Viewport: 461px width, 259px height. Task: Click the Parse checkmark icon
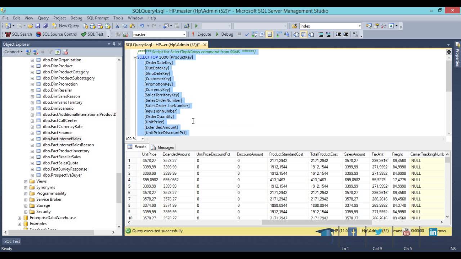[x=247, y=35]
